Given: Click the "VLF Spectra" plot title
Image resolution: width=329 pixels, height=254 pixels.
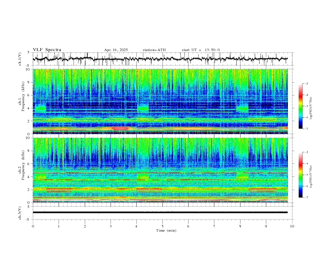Looking at the screenshot, I should [47, 50].
